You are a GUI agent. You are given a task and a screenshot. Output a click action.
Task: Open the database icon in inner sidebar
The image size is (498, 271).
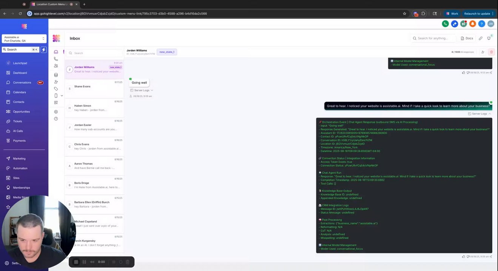point(56,75)
